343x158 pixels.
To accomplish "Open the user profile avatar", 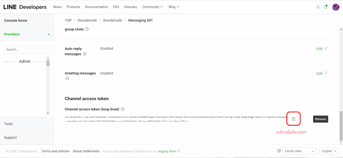I will click(x=336, y=7).
